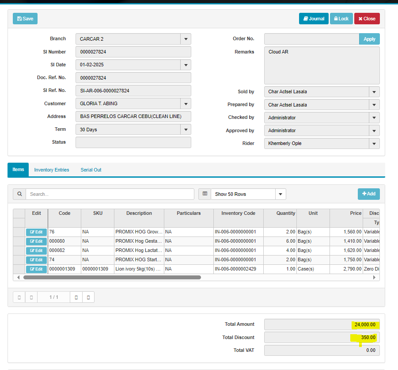The width and height of the screenshot is (398, 370).
Task: Click the Save button with disk icon
Action: point(25,19)
